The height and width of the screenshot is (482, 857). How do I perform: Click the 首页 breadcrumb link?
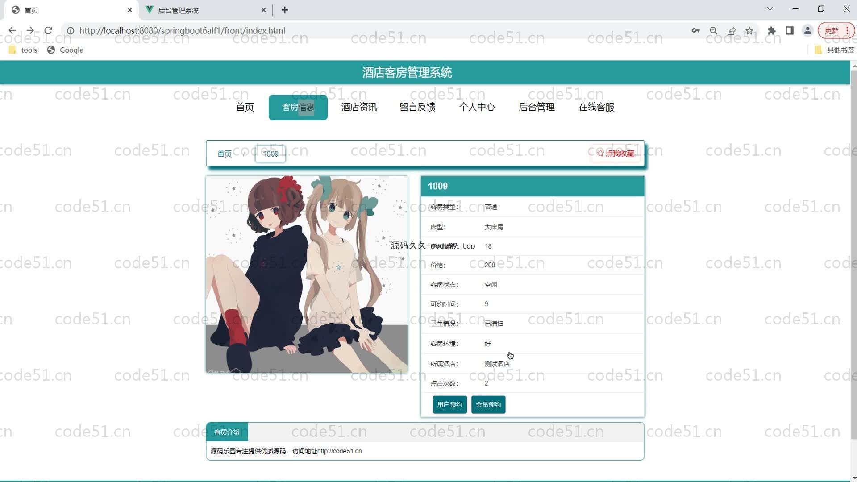225,154
